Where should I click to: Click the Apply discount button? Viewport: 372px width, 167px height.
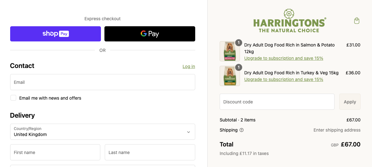click(x=350, y=102)
